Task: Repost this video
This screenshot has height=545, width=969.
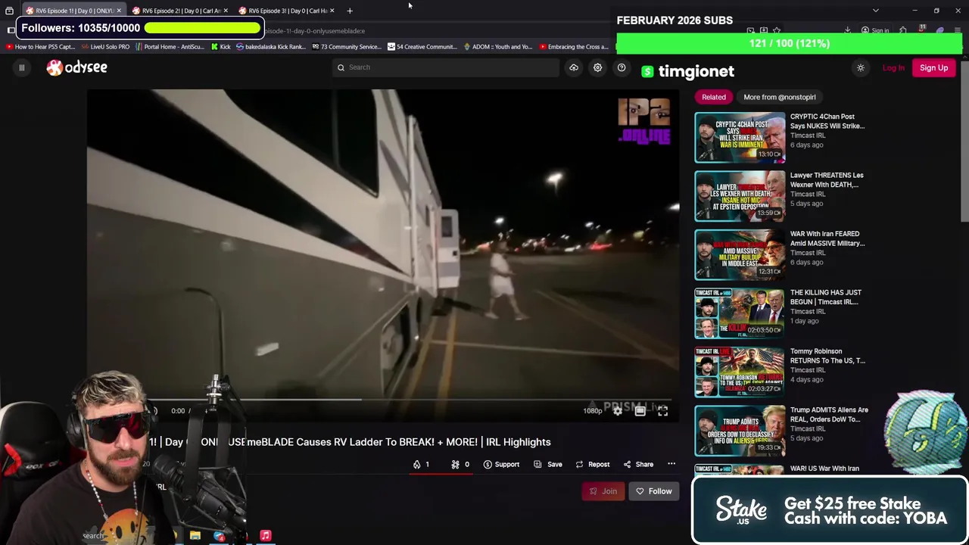Action: coord(592,464)
